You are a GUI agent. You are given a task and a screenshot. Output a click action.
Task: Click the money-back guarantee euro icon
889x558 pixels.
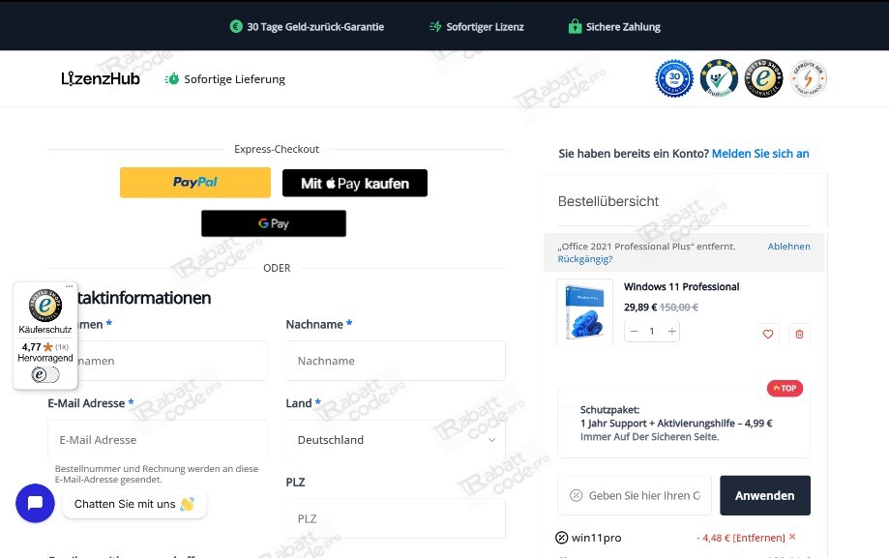236,26
